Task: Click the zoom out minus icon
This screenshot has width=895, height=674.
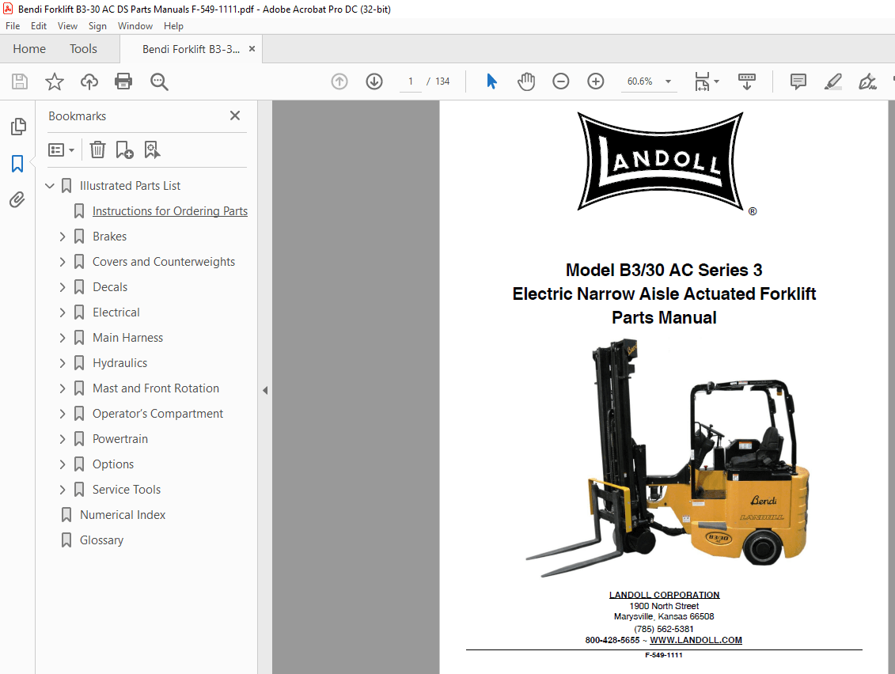Action: click(x=560, y=81)
